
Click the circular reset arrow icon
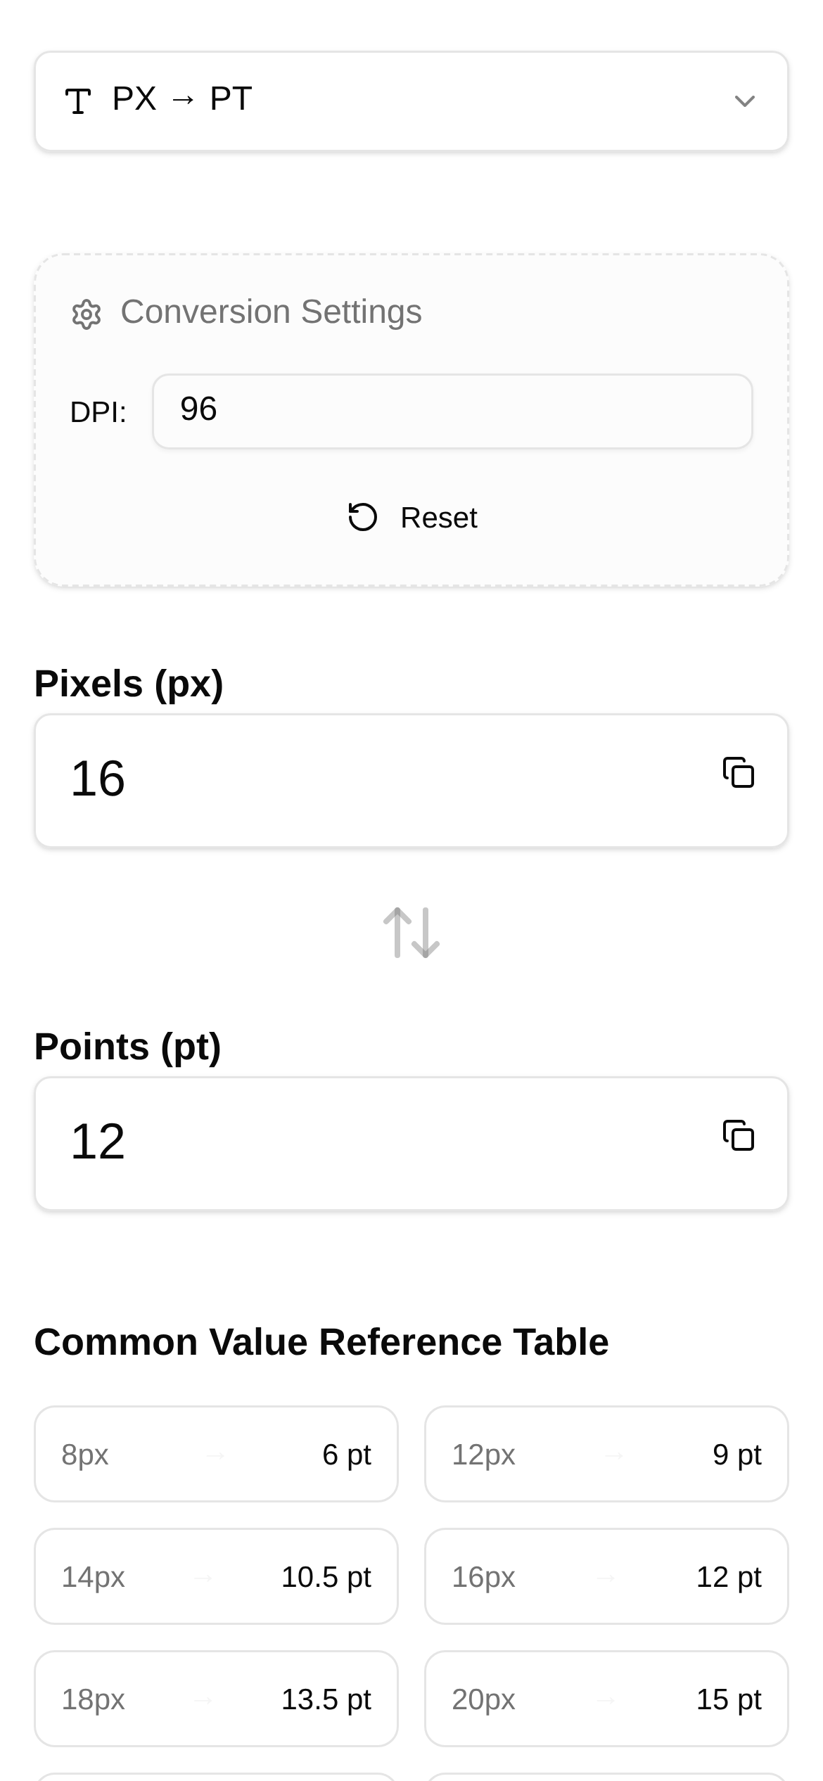tap(363, 517)
